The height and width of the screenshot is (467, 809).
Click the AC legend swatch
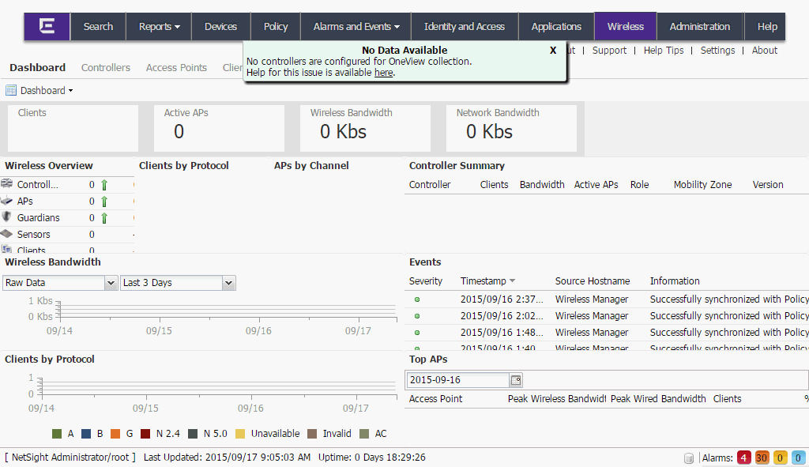[x=364, y=434]
